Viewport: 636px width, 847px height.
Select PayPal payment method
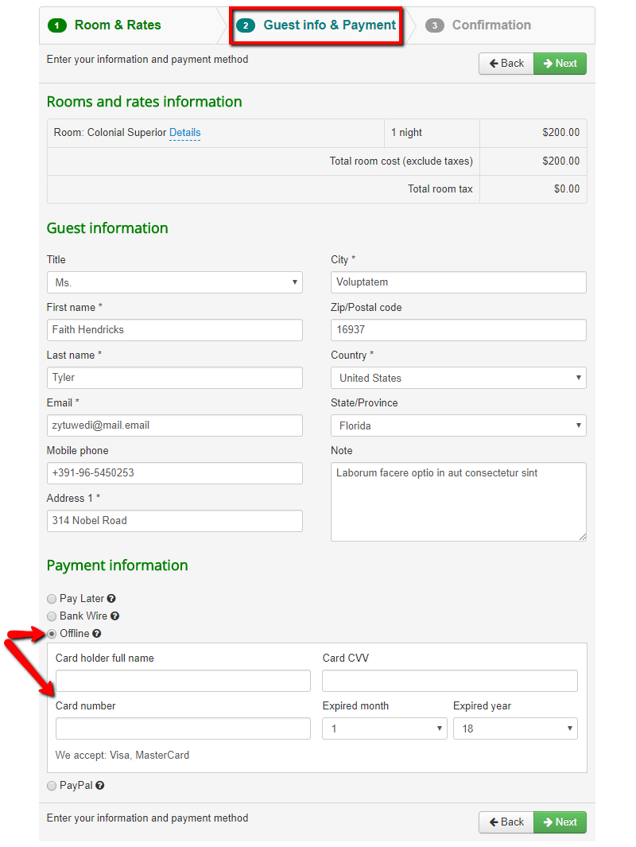pos(52,785)
